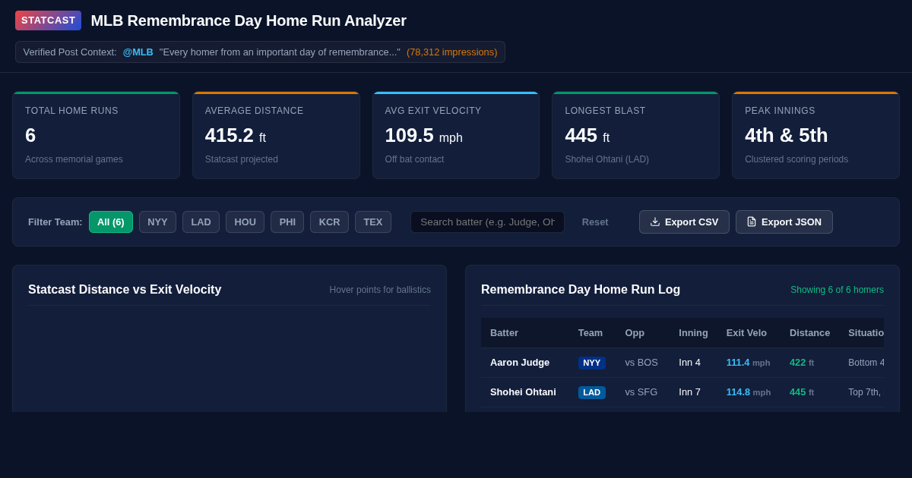Click the Reset button
The width and height of the screenshot is (912, 478).
595,222
